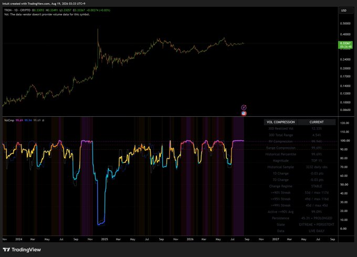Viewport: 357px width, 257px height.
Task: Click the 0.50000 price axis label
Action: [x=345, y=24]
